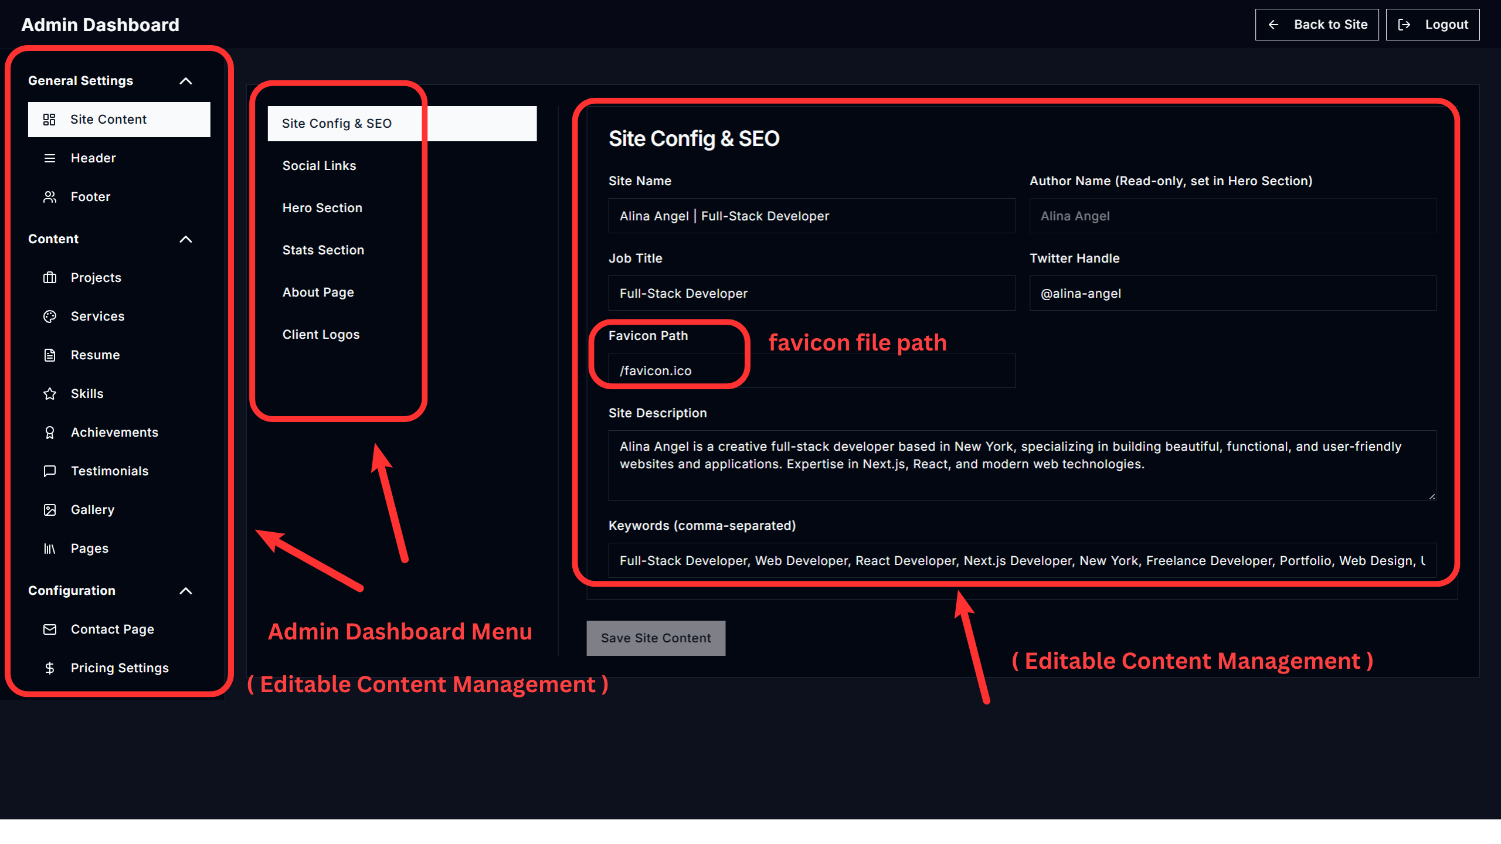
Task: Open the Social Links tab
Action: (319, 165)
